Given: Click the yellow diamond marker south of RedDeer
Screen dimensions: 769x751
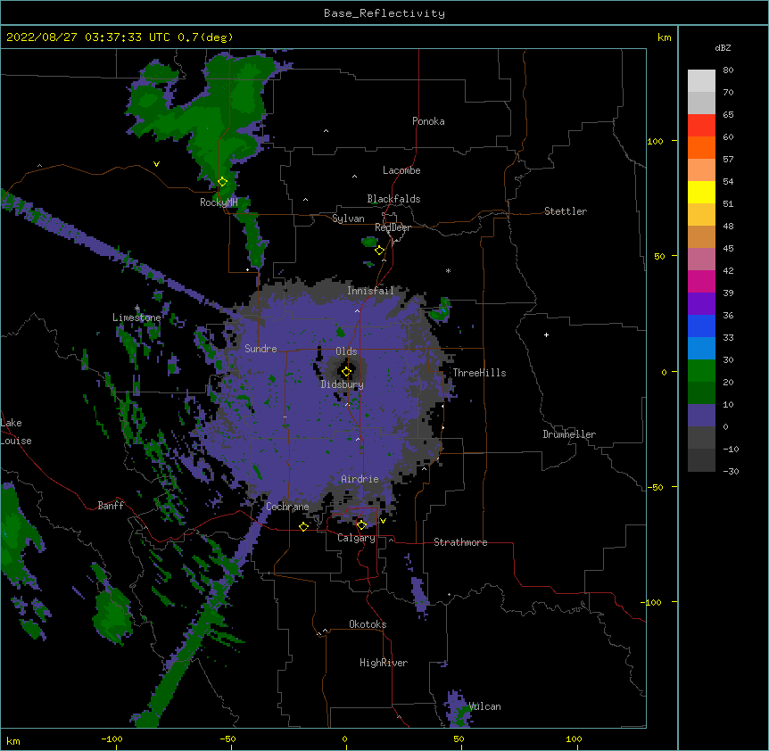Looking at the screenshot, I should [379, 251].
